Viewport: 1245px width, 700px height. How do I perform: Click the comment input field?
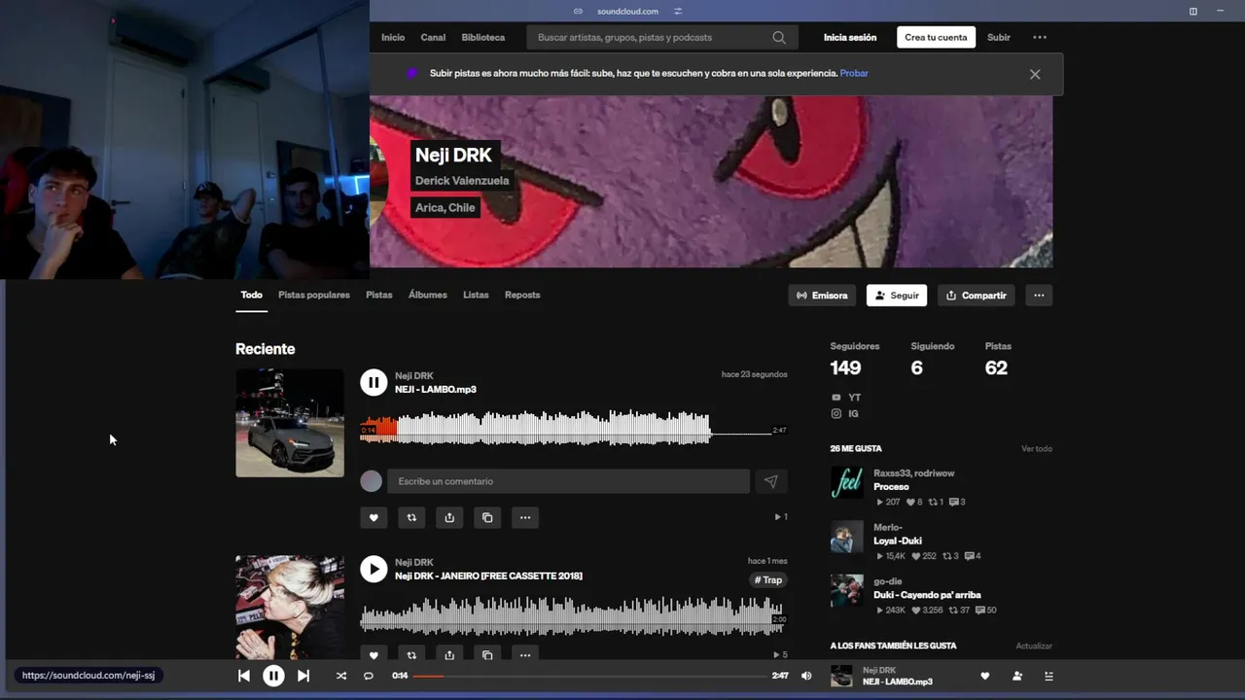click(x=568, y=481)
